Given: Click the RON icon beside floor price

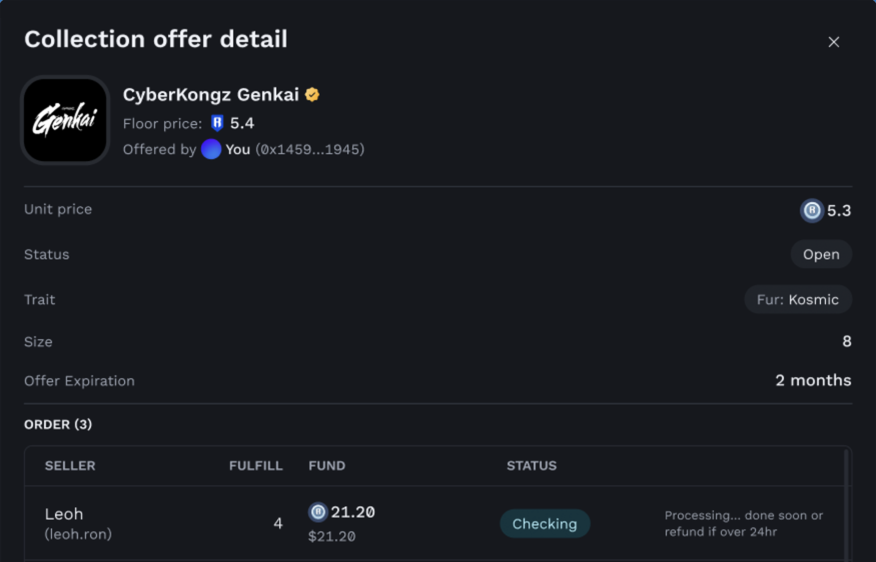Looking at the screenshot, I should pyautogui.click(x=217, y=123).
